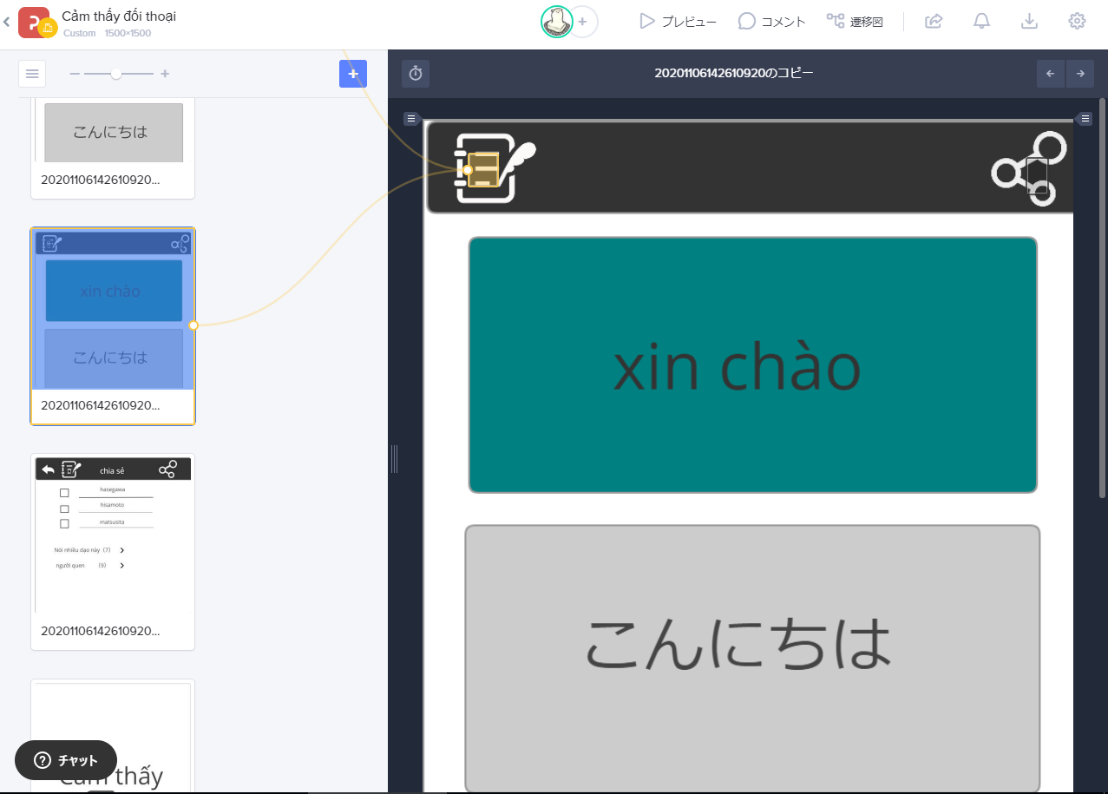Check the hasegawa checkbox in the thumbnail
Viewport: 1108px width, 794px height.
pyautogui.click(x=65, y=492)
